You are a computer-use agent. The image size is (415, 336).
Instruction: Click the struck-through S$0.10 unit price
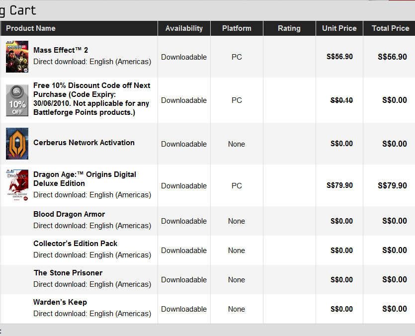(x=341, y=100)
